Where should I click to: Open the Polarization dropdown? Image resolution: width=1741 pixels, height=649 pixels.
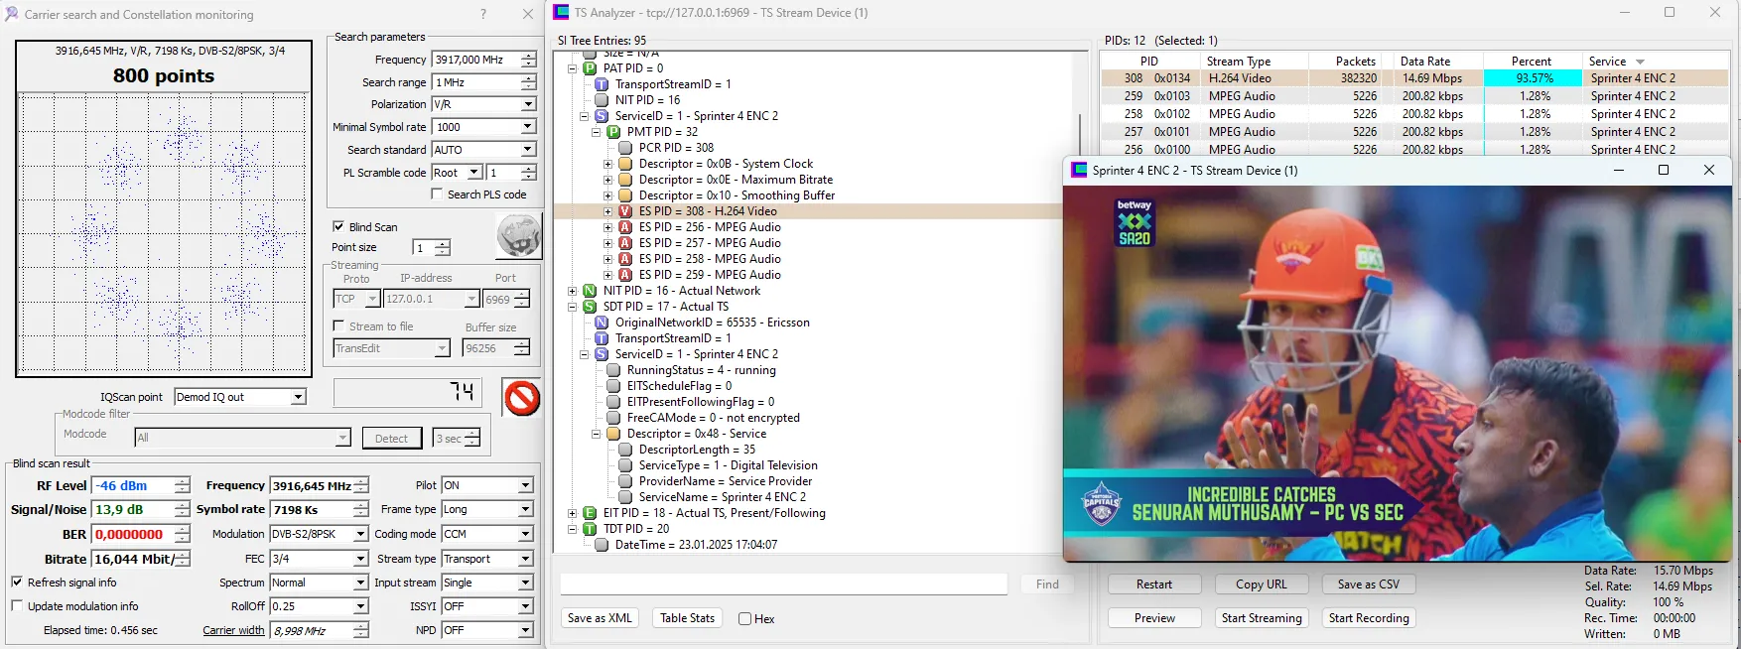(528, 104)
